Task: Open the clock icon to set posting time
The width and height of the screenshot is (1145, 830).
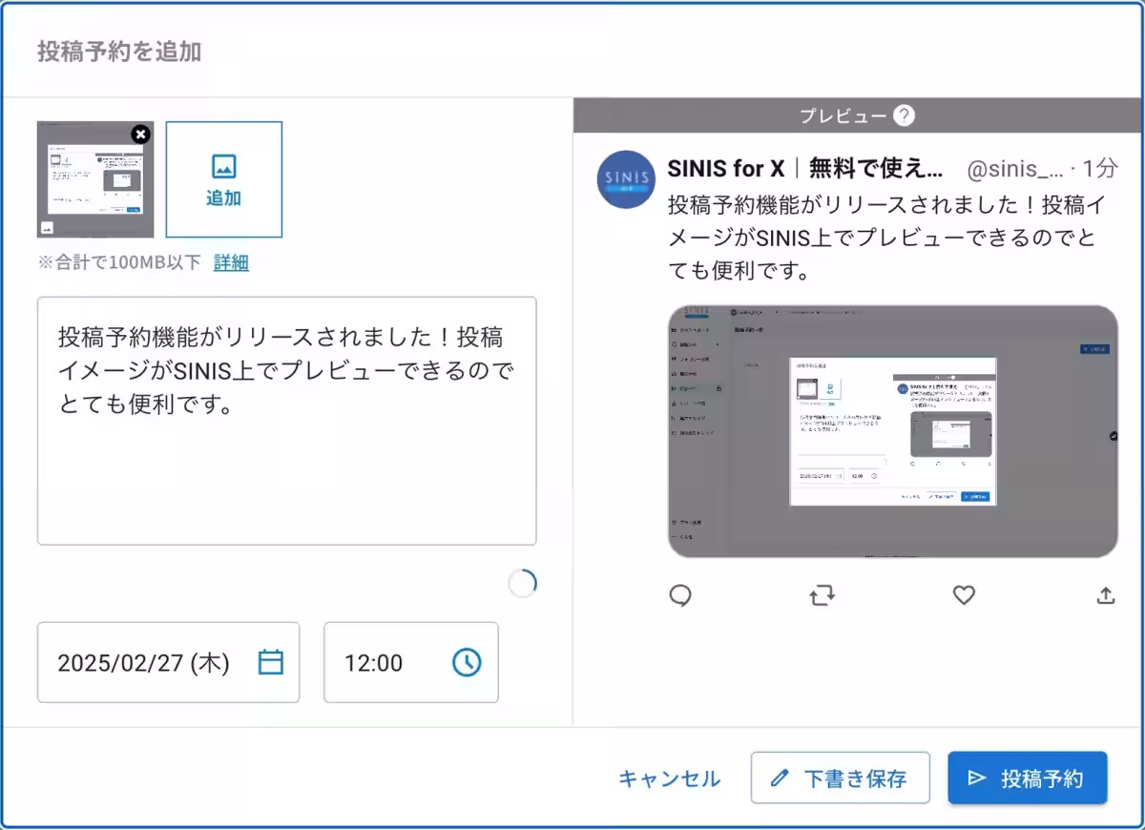Action: [x=465, y=662]
